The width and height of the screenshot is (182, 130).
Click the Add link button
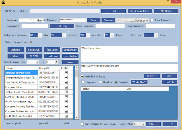click(169, 76)
